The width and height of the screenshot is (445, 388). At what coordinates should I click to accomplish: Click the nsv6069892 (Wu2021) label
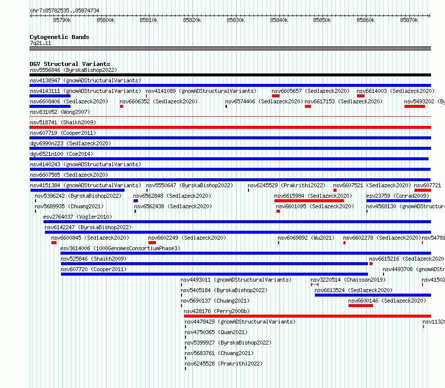point(306,238)
